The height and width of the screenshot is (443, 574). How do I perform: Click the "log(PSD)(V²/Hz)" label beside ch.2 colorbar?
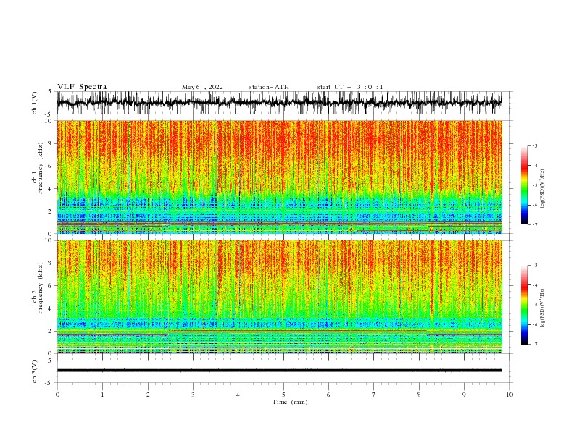pyautogui.click(x=543, y=308)
